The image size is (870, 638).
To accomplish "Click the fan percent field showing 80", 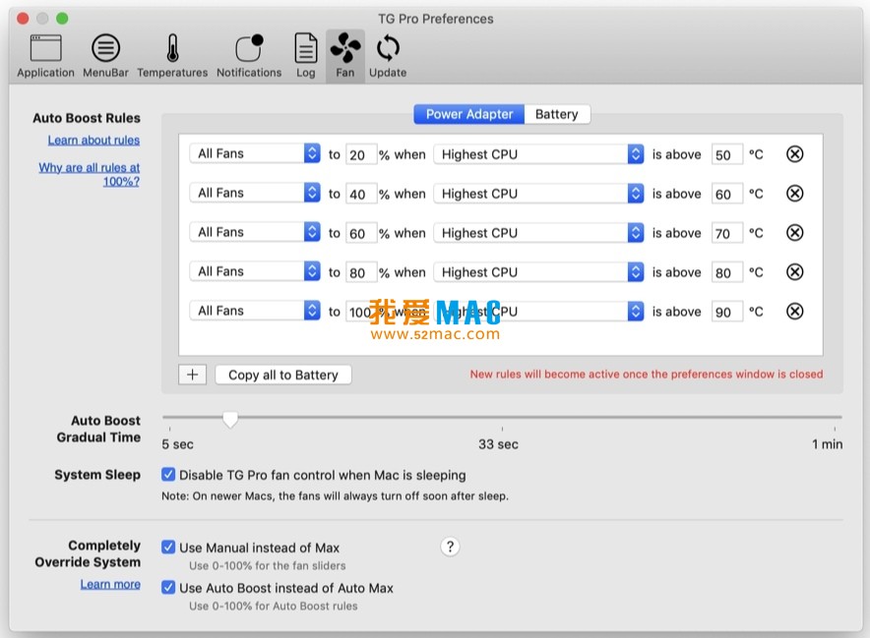I will point(361,272).
